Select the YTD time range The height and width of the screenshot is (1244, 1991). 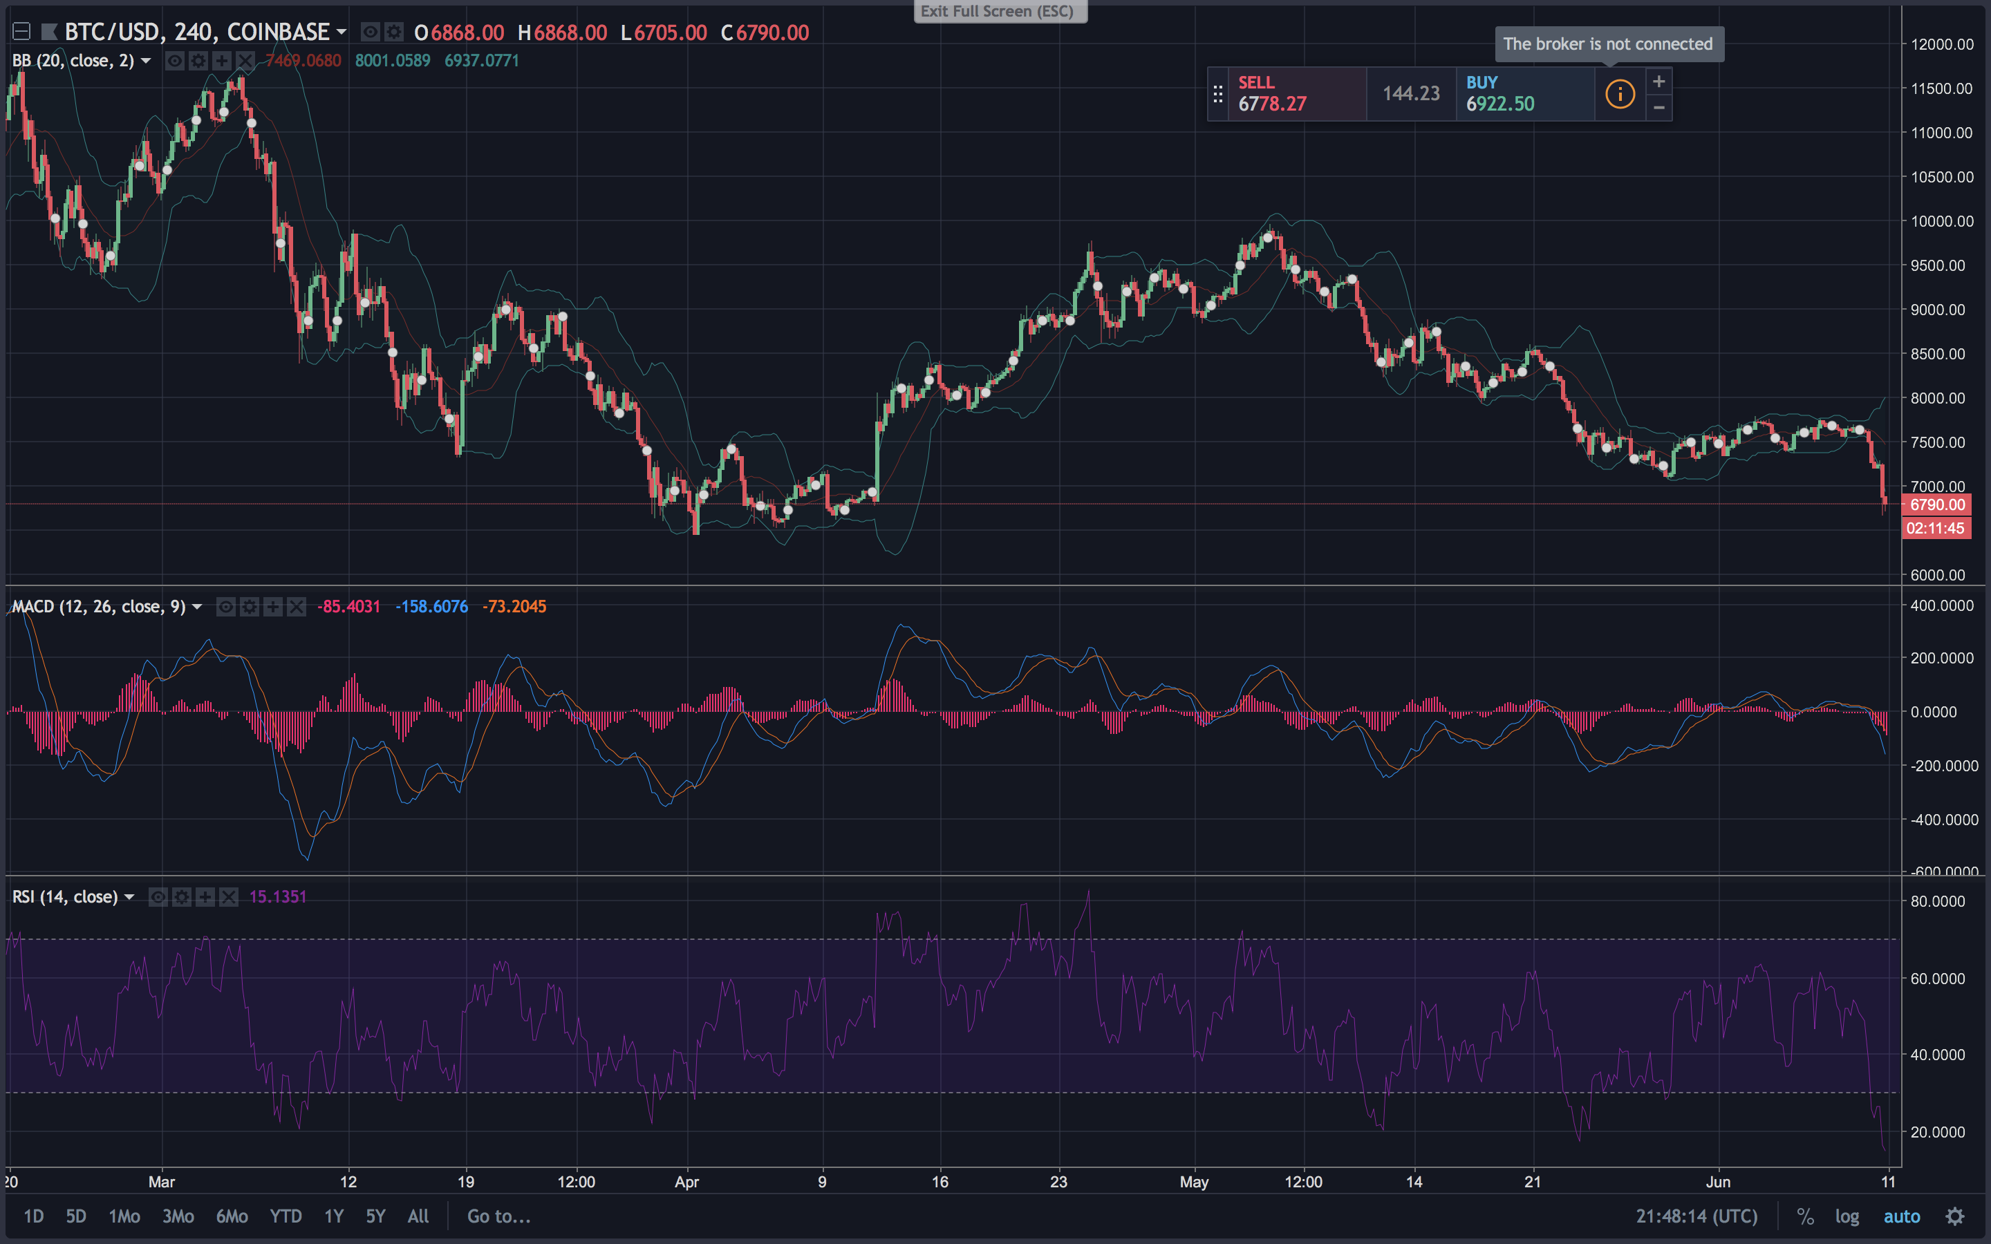tap(286, 1216)
